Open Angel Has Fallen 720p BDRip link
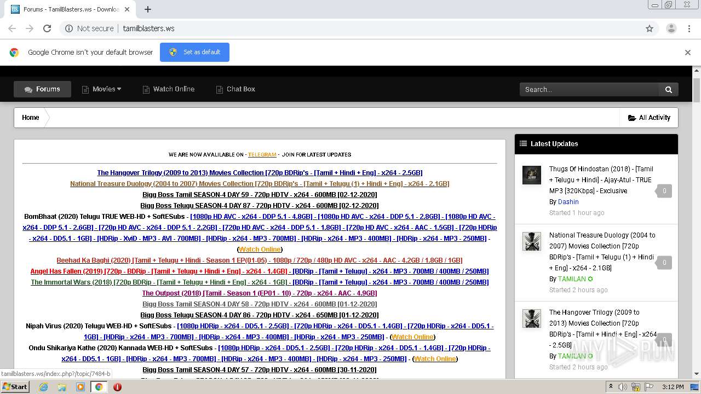The height and width of the screenshot is (394, 701). 159,271
